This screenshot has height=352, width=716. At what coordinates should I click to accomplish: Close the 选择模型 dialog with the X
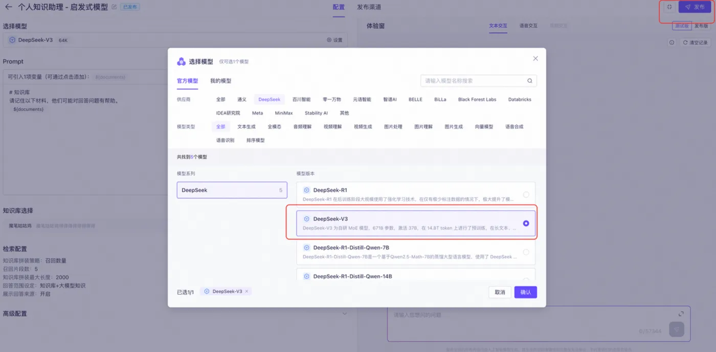[535, 59]
